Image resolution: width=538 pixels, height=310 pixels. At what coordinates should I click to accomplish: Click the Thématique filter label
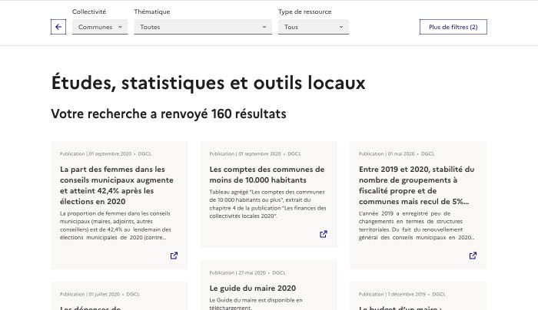[152, 12]
